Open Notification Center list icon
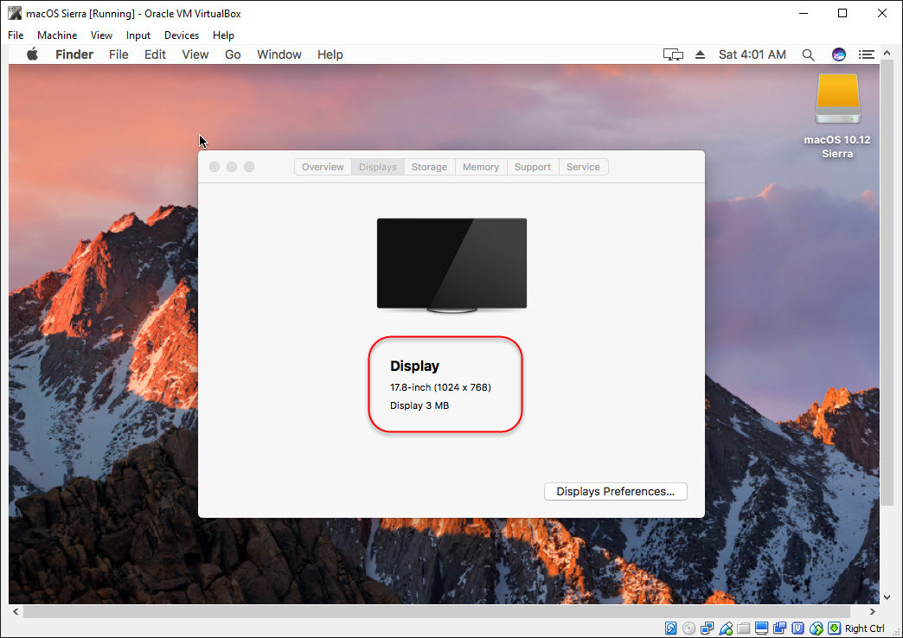Screen dimensions: 903x638 point(866,54)
